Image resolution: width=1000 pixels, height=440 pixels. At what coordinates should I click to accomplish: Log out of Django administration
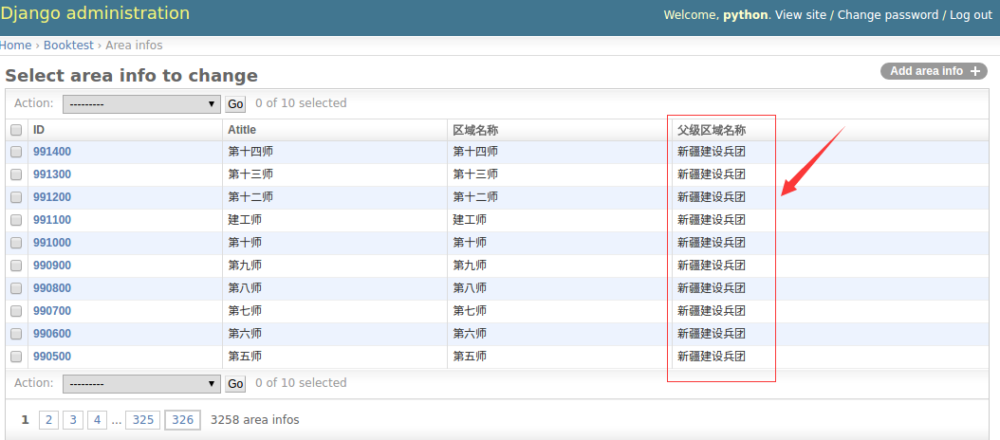[x=971, y=15]
